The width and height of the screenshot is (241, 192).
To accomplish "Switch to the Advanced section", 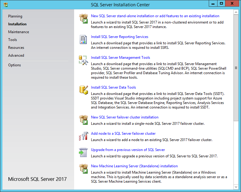I will [16, 55].
